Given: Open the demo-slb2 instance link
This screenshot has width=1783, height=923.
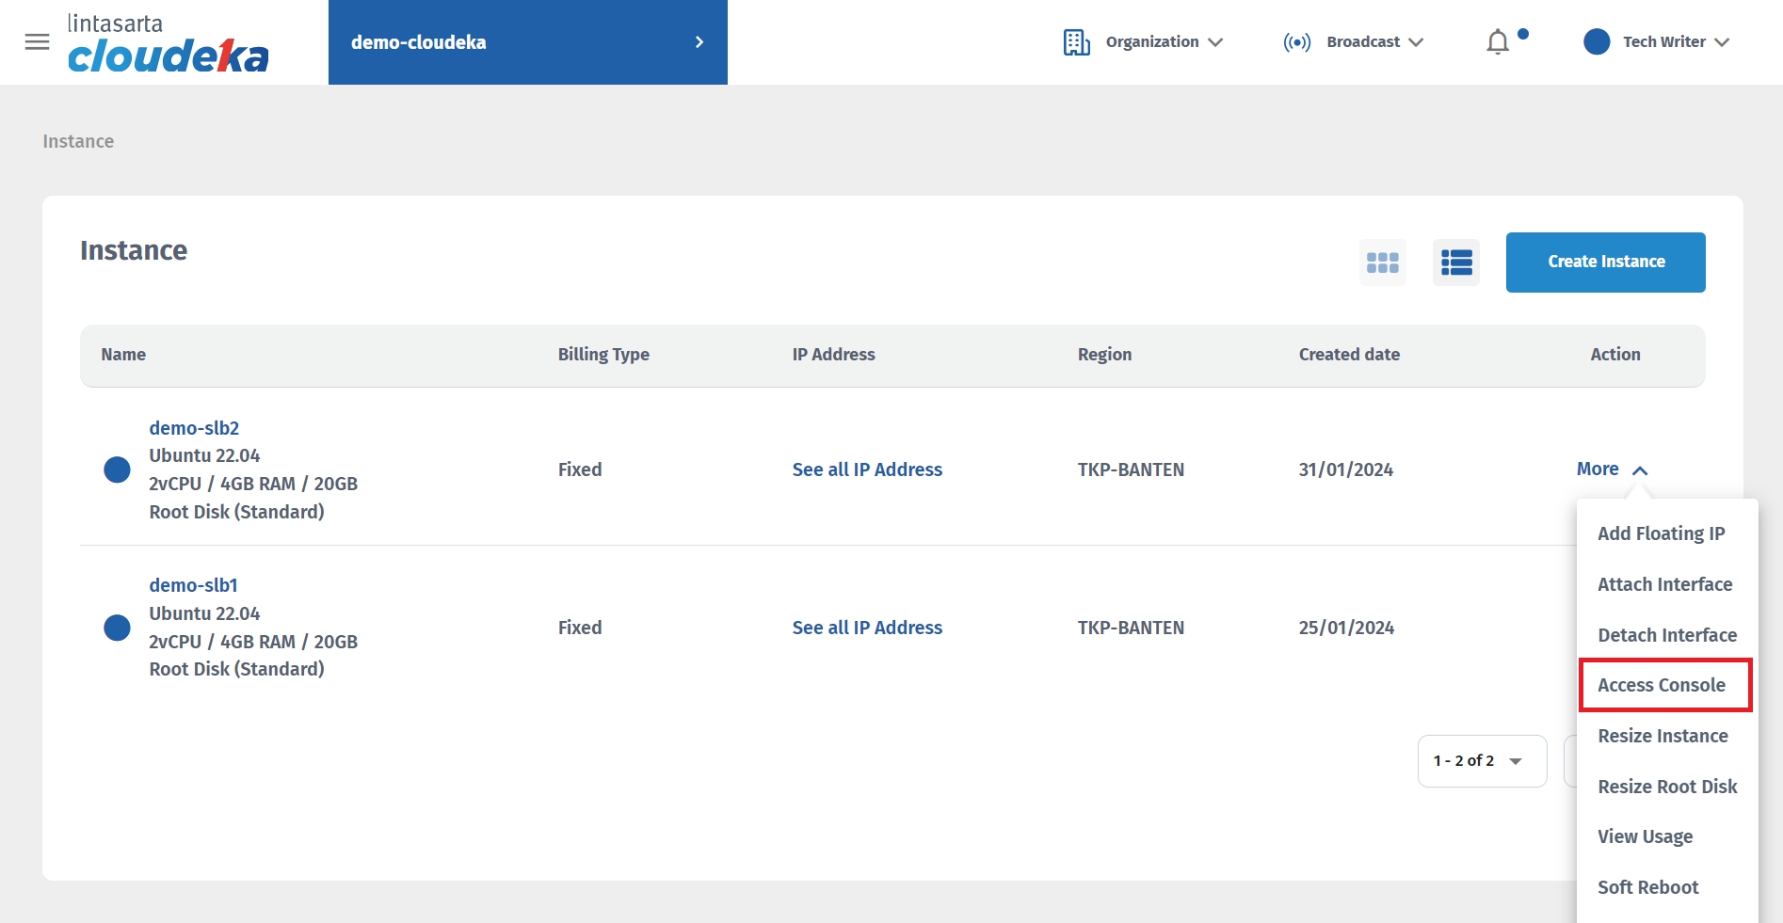Looking at the screenshot, I should tap(194, 428).
